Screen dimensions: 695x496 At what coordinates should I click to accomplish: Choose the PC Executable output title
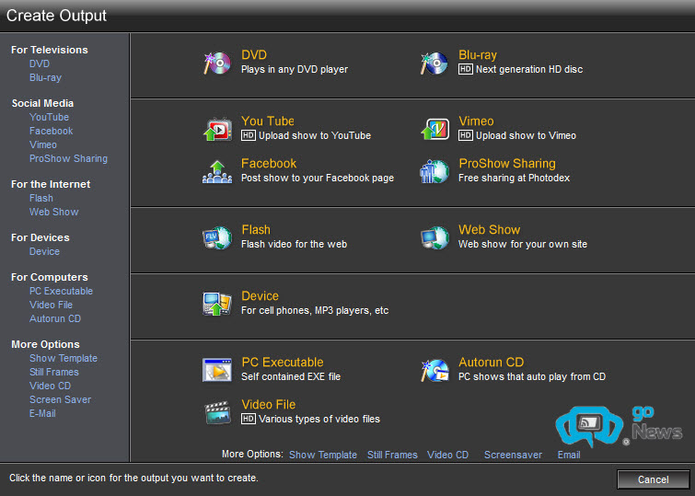click(x=283, y=363)
